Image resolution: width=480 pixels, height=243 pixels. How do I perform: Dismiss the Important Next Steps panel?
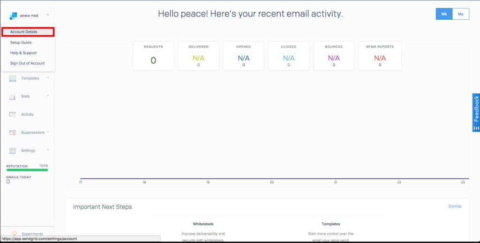455,206
